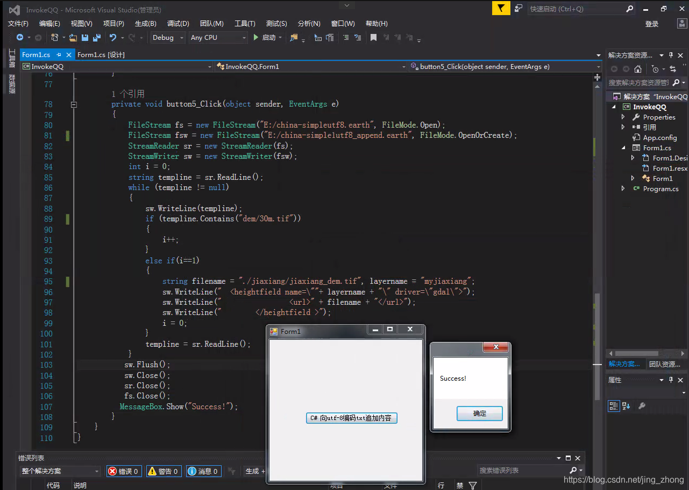Viewport: 689px width, 490px height.
Task: Click the 1 个引用 reference link
Action: point(128,94)
